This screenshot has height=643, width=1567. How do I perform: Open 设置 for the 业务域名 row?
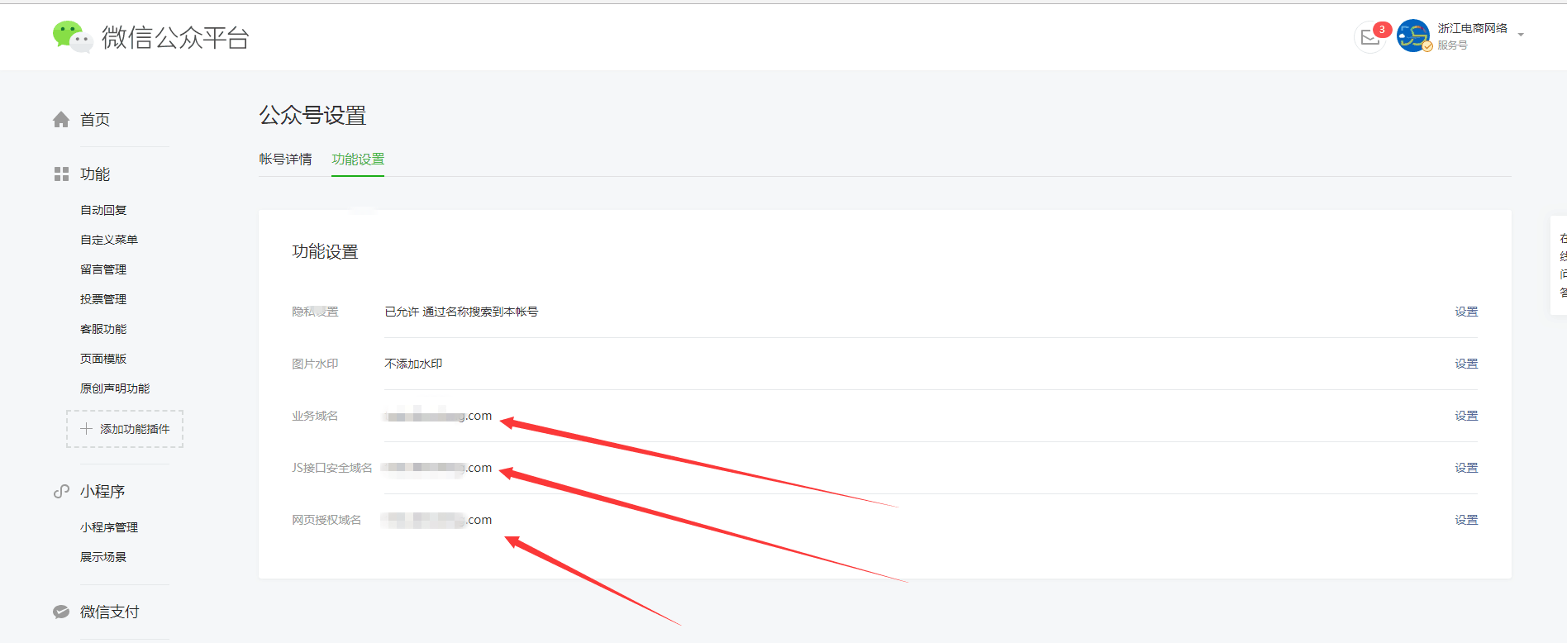(1466, 416)
